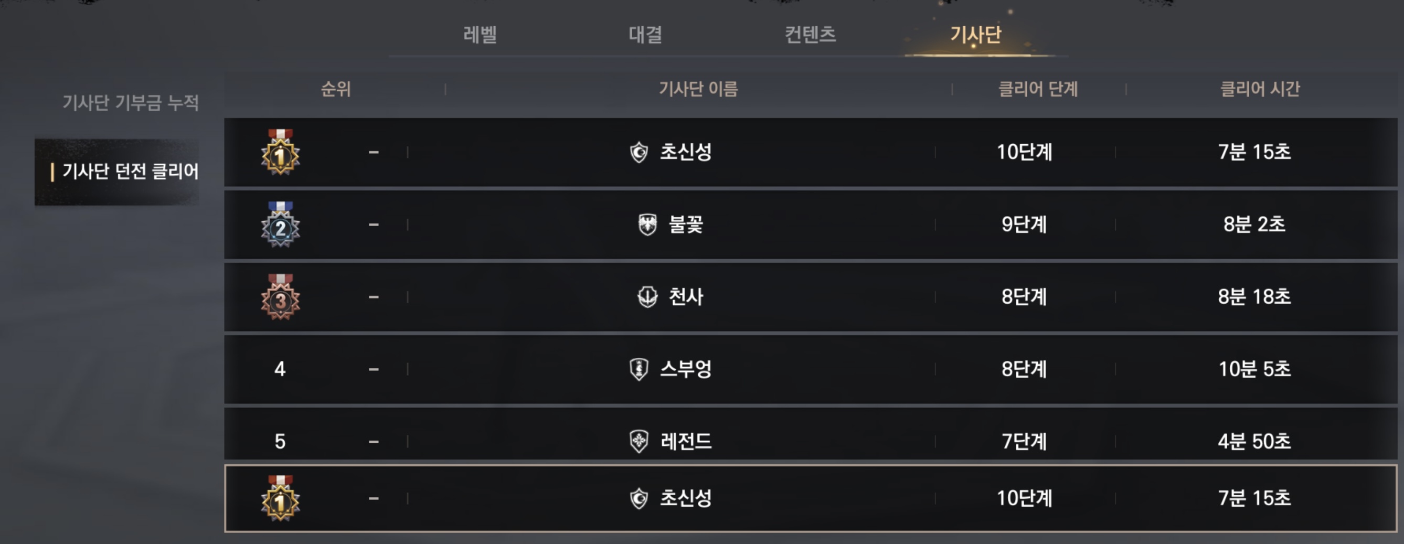
Task: Click the gold medal in highlighted bottom row
Action: [x=280, y=499]
